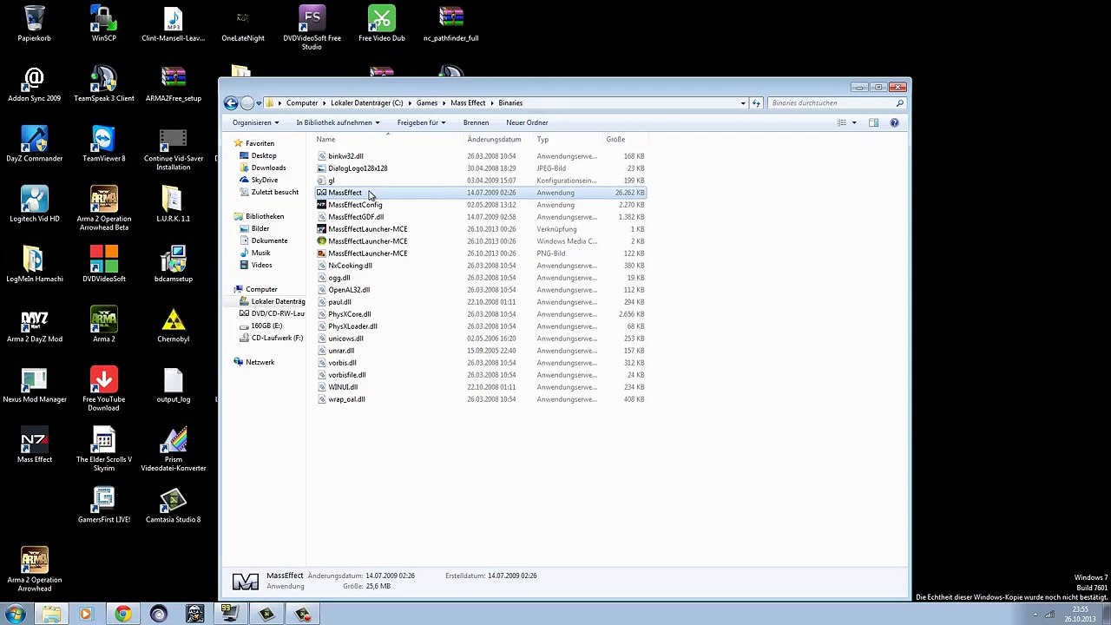Select the Camtasia Studio 8 desktop icon
The width and height of the screenshot is (1111, 625).
pos(173,505)
